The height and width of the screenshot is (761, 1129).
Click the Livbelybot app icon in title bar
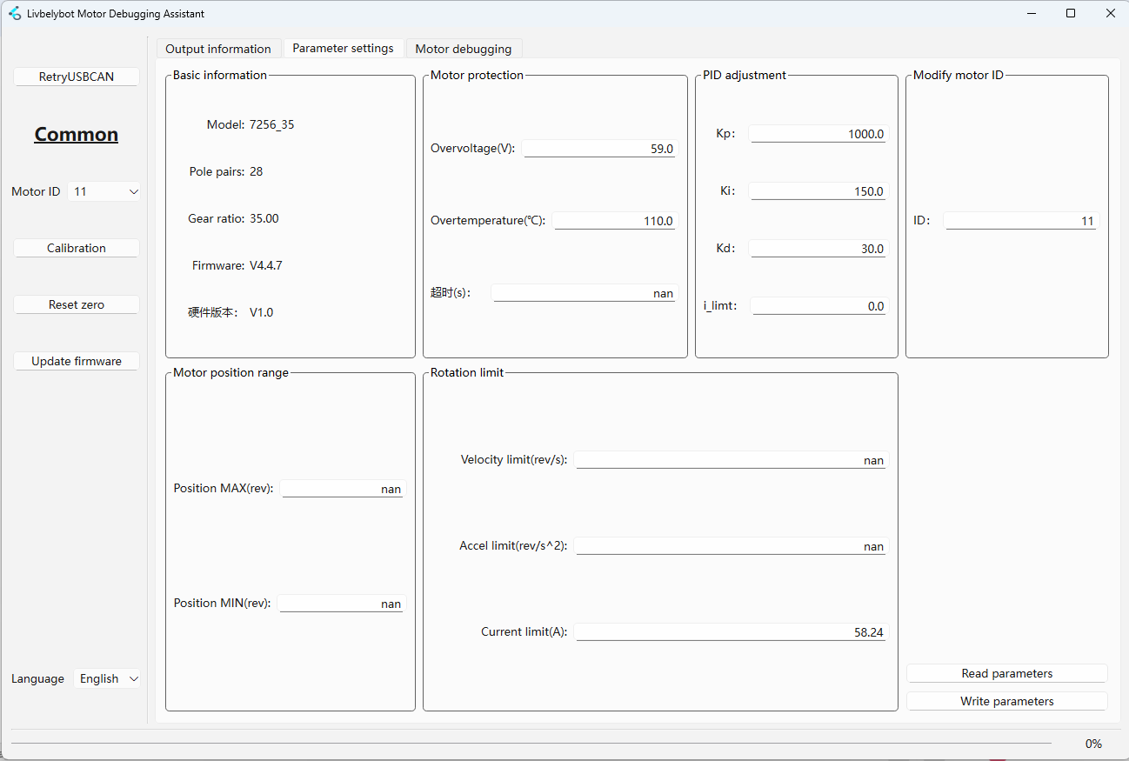[x=14, y=14]
